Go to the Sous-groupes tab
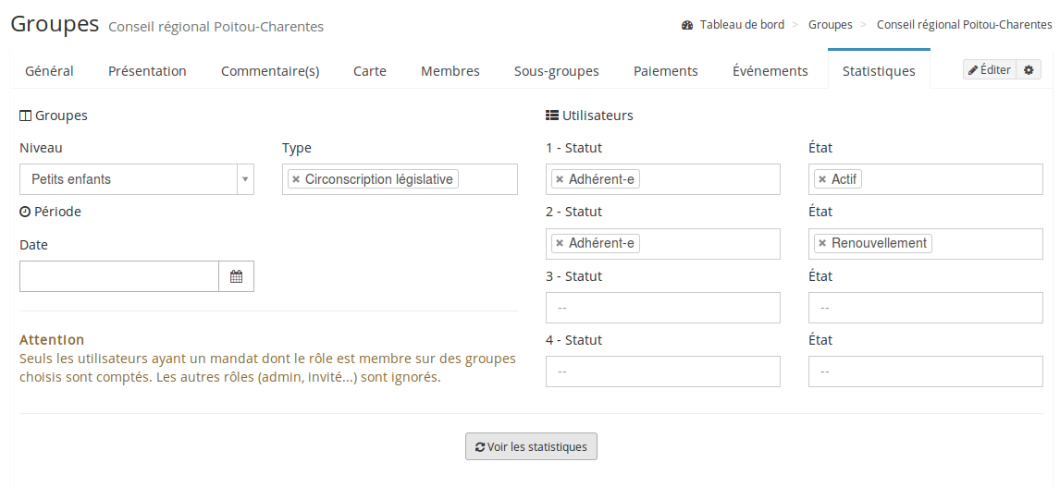The width and height of the screenshot is (1060, 487). 556,71
